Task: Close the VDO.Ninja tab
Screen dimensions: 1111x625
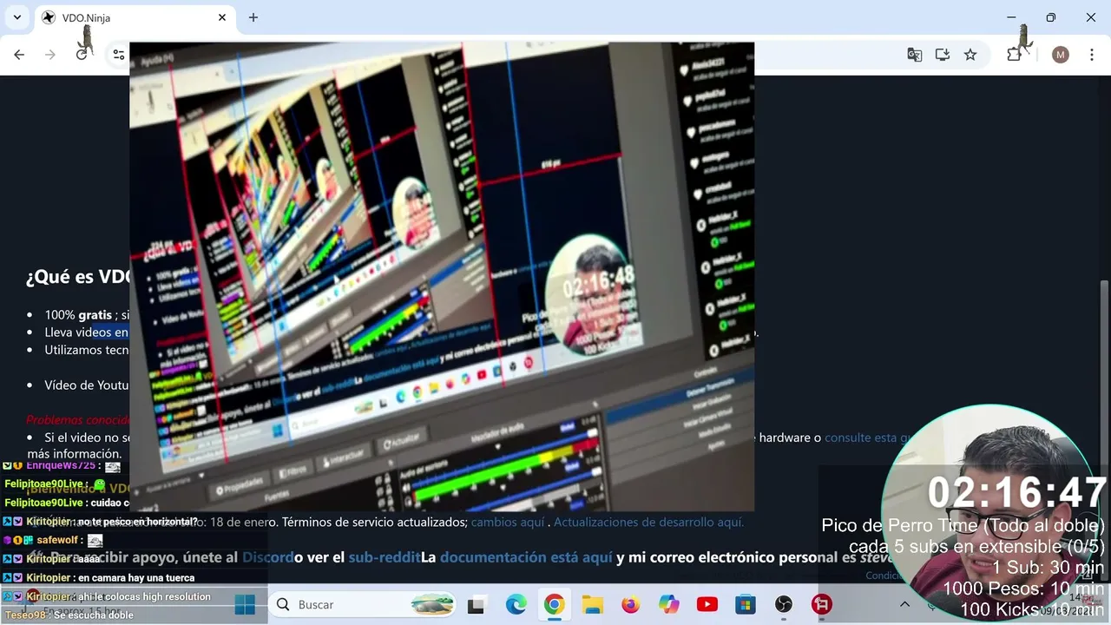Action: pos(222,17)
